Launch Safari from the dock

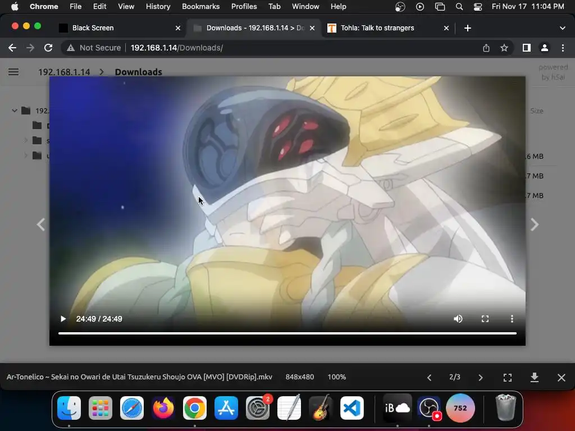(x=132, y=408)
